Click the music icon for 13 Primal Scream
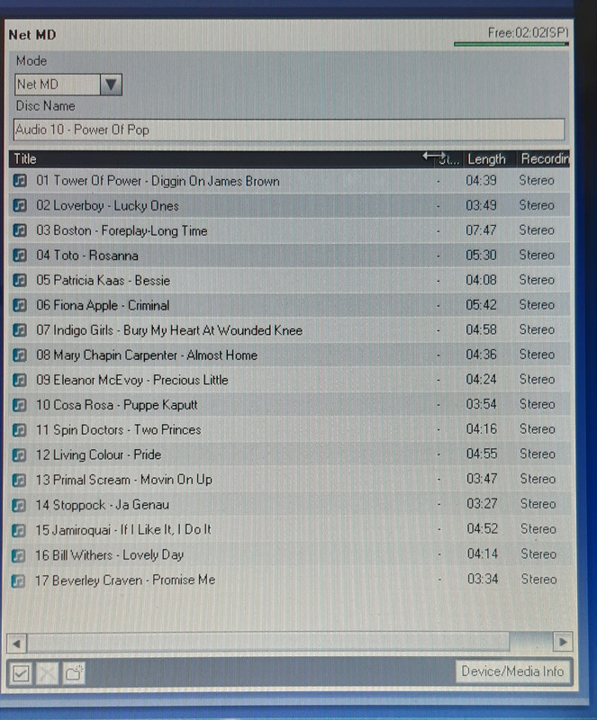This screenshot has height=720, width=597. [19, 480]
